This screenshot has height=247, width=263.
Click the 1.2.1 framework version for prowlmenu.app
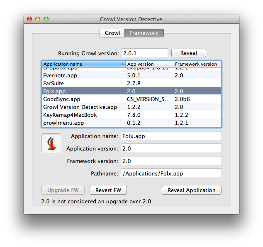[x=181, y=123]
